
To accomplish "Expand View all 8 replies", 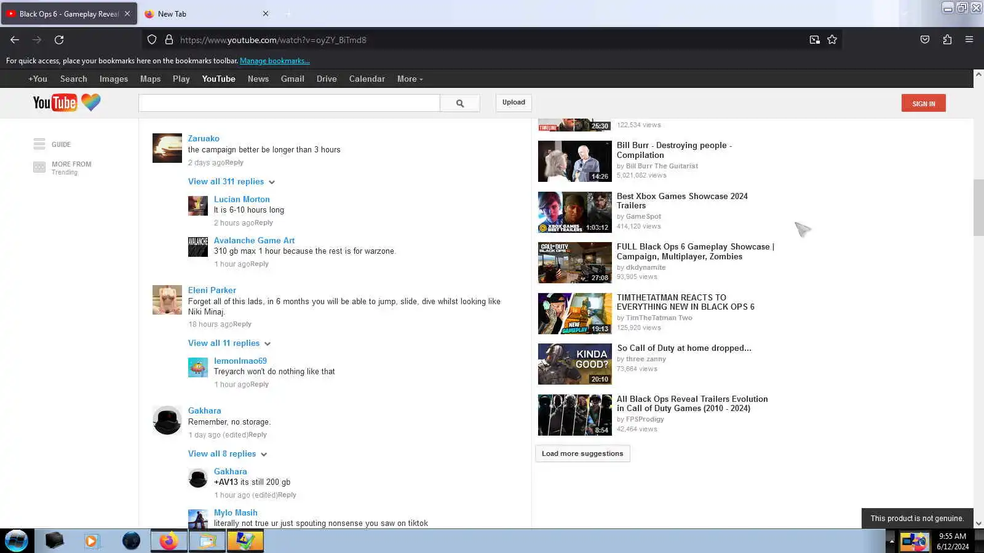I will (228, 453).
